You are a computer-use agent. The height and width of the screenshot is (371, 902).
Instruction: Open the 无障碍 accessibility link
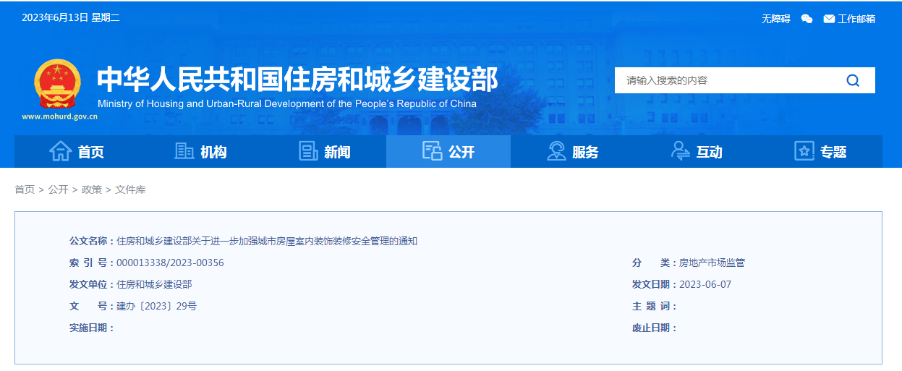pos(776,19)
